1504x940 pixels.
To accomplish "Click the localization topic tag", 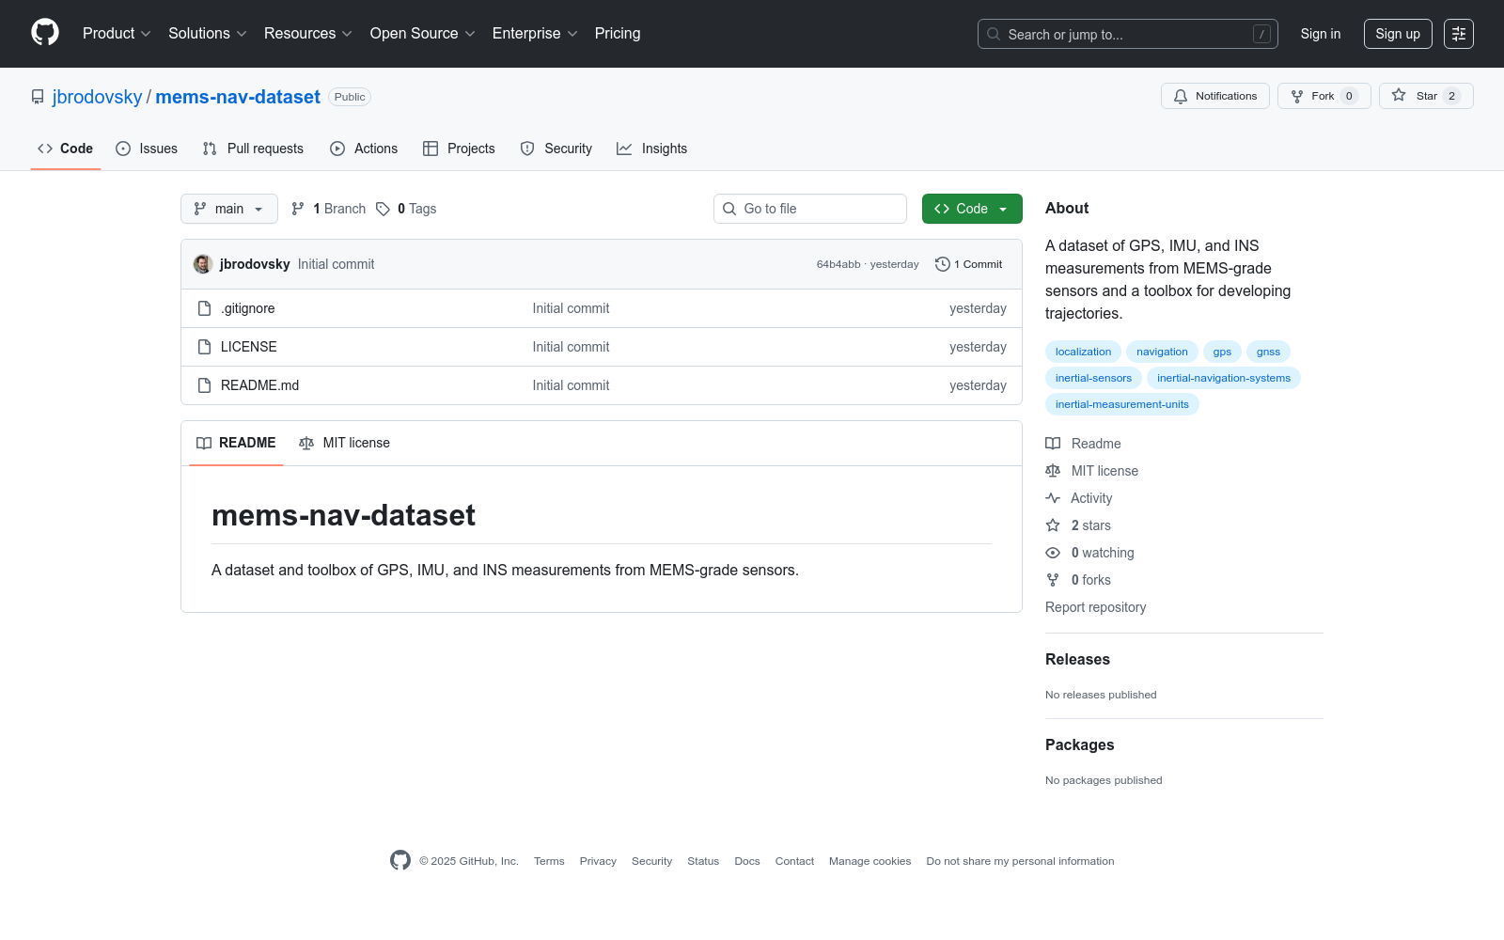I will pyautogui.click(x=1083, y=352).
